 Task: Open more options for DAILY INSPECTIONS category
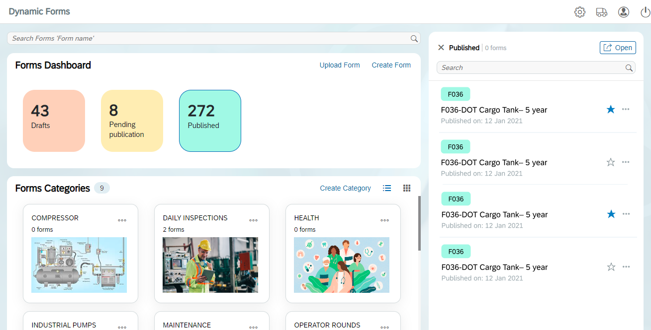coord(253,220)
